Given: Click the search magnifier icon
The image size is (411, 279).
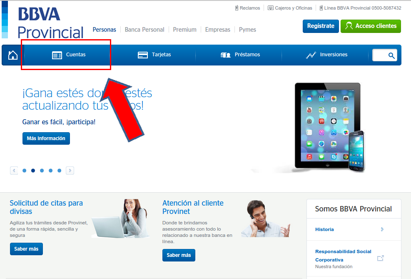Looking at the screenshot, I should click(391, 55).
